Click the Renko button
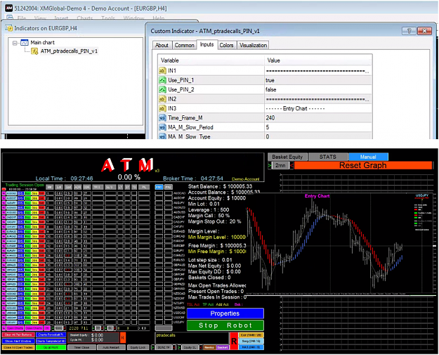The image size is (439, 355). (x=209, y=347)
